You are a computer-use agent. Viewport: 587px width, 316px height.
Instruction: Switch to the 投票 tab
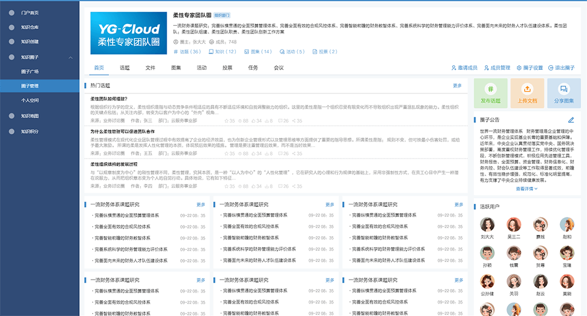[227, 68]
